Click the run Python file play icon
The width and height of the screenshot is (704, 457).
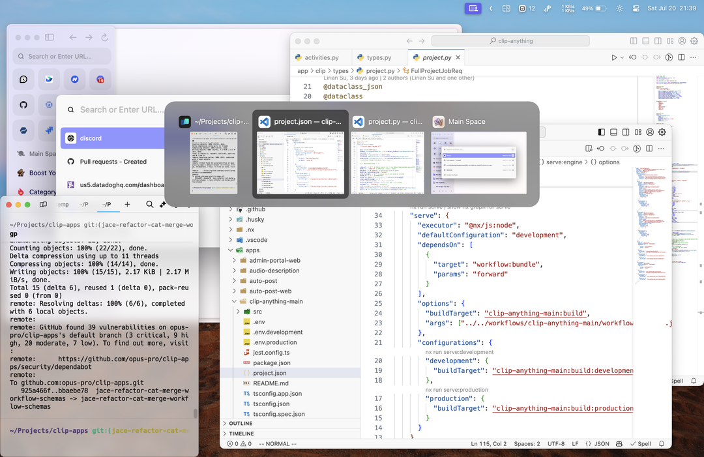[x=614, y=57]
